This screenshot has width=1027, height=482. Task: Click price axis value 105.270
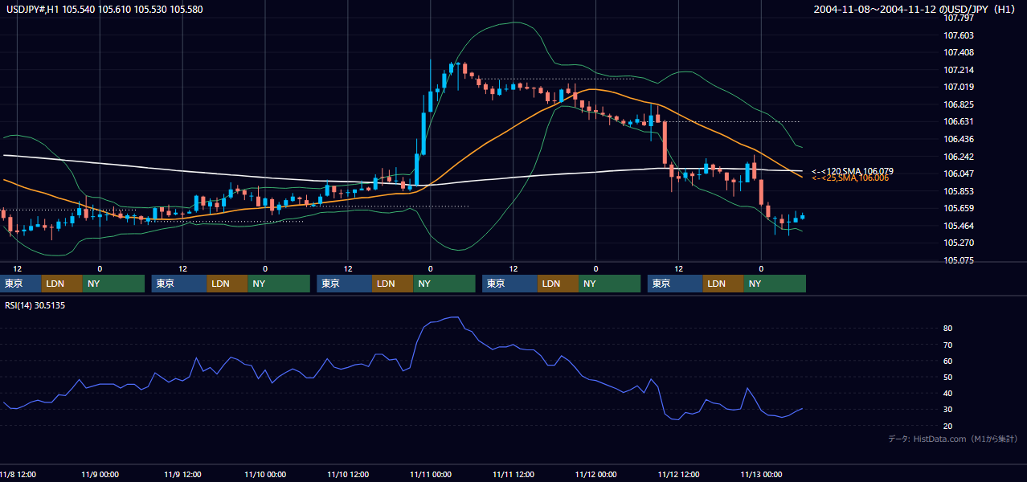click(x=959, y=243)
